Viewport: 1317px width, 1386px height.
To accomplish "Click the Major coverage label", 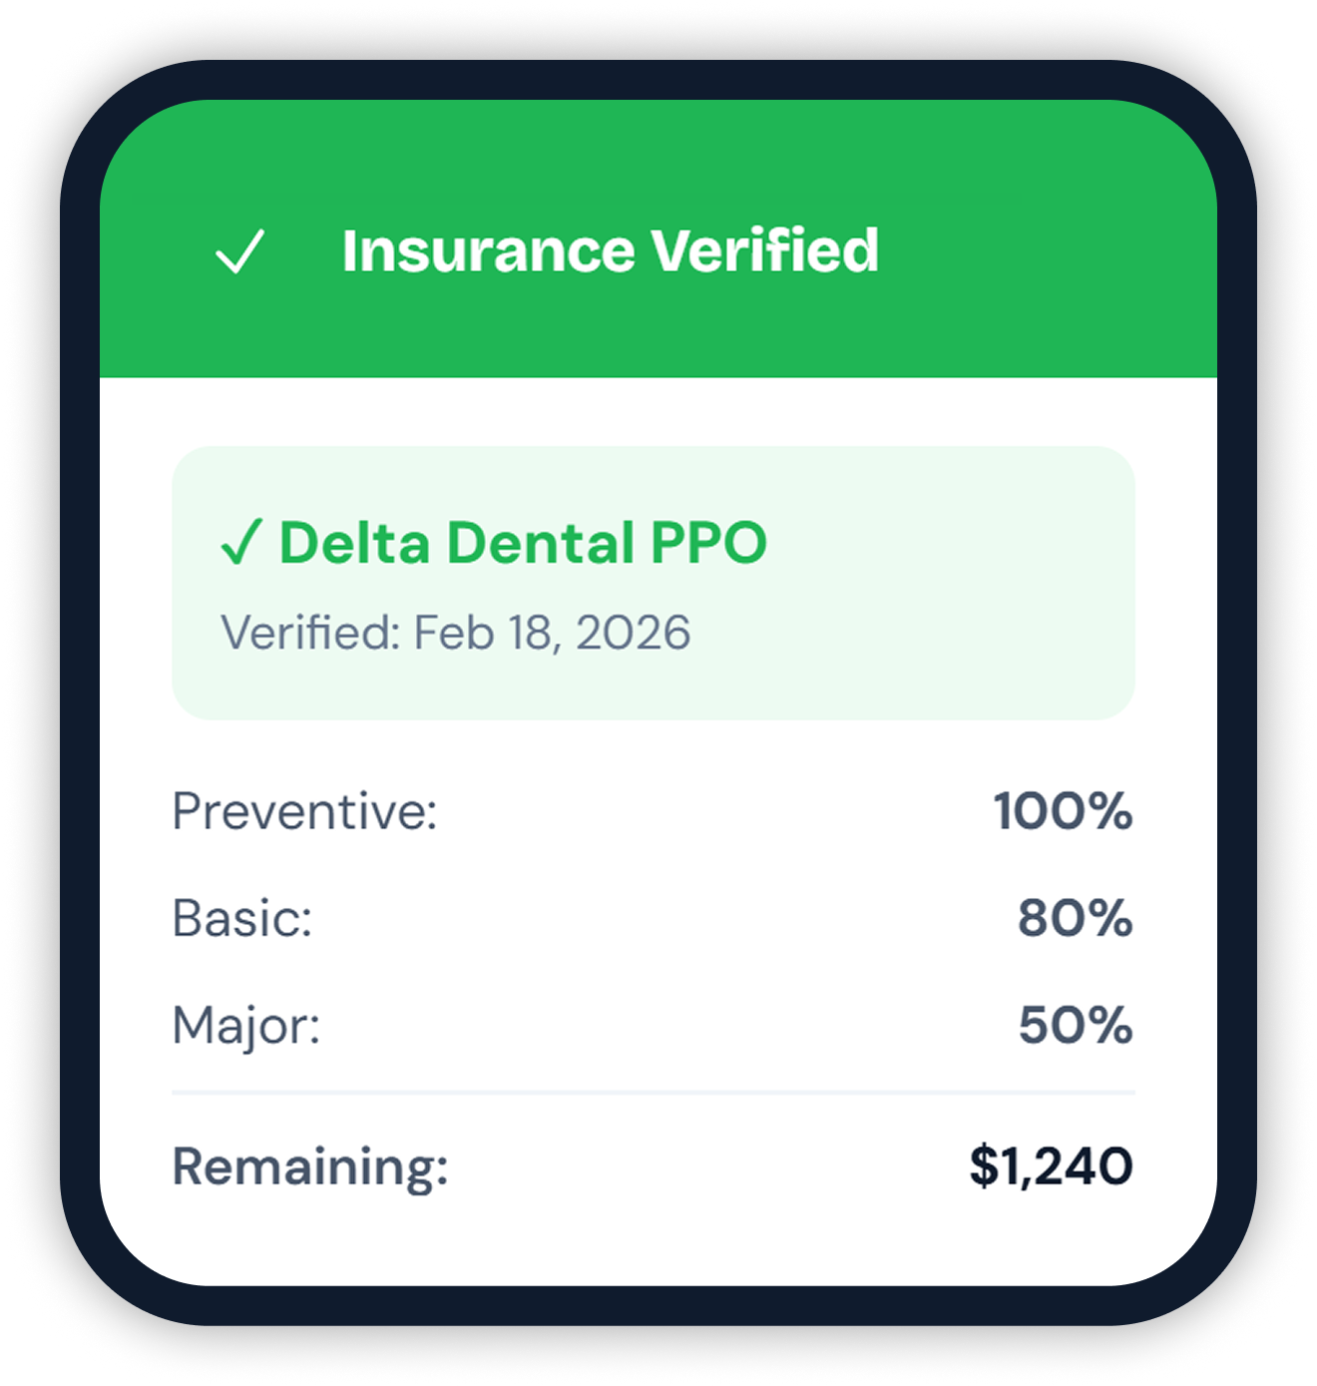I will point(246,1026).
